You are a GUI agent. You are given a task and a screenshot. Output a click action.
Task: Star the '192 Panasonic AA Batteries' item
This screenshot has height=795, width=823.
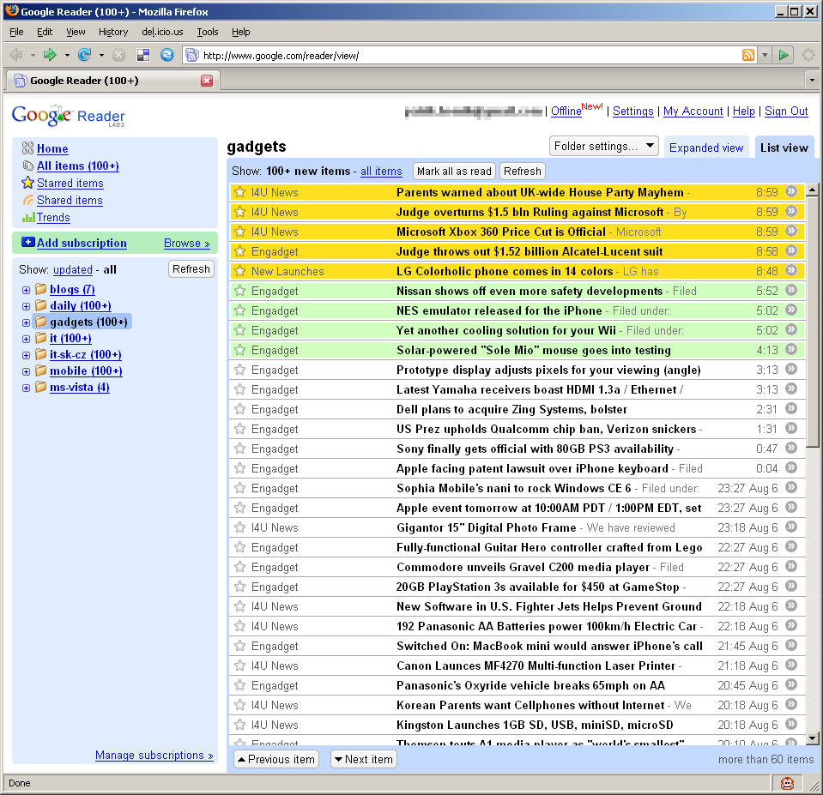pos(240,625)
